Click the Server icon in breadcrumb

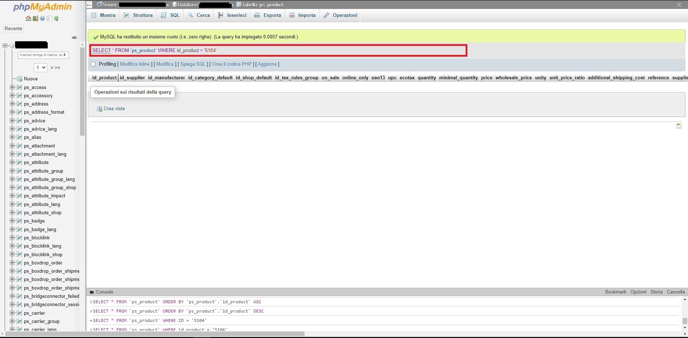[x=99, y=5]
